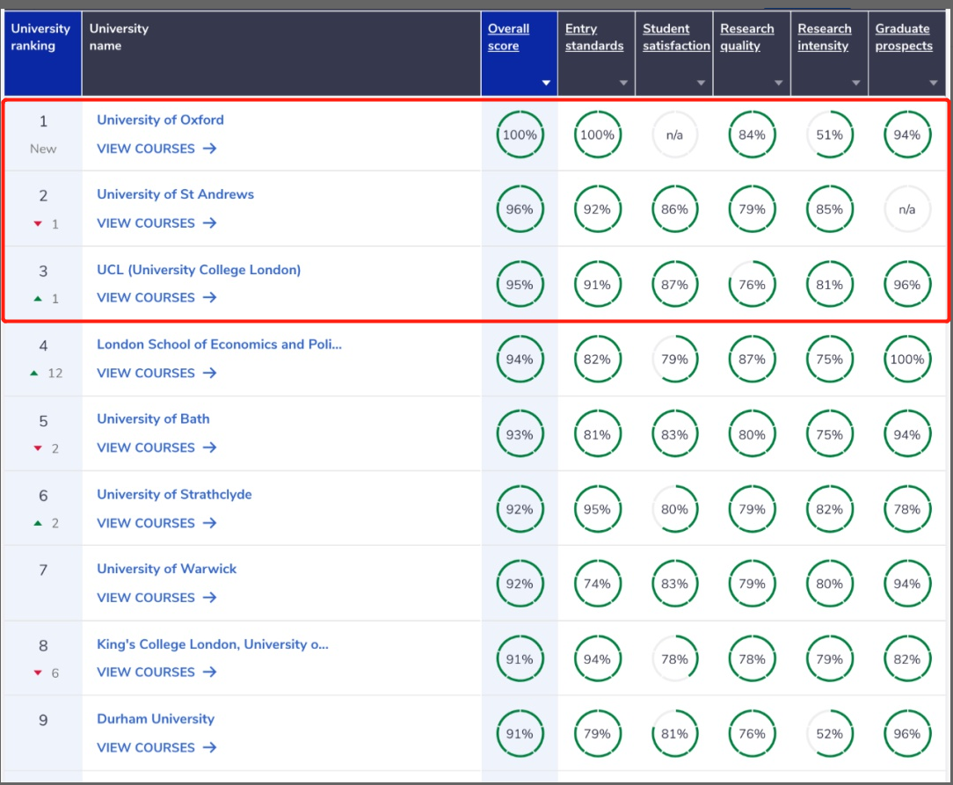Click the University name column header
The image size is (953, 785).
pos(281,54)
